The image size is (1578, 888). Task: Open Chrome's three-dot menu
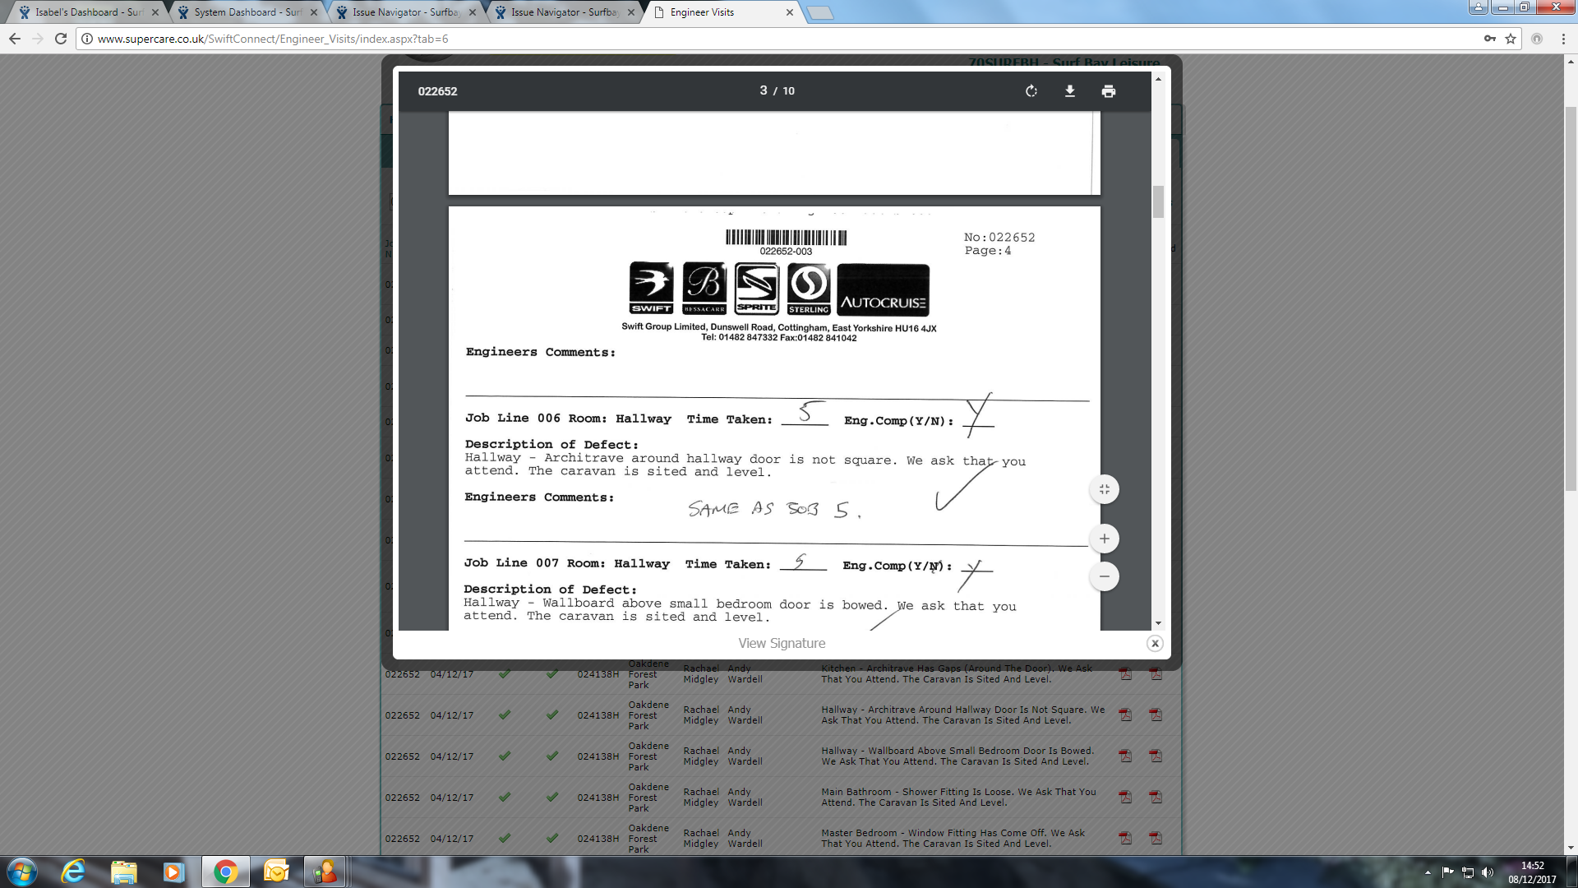[x=1563, y=39]
